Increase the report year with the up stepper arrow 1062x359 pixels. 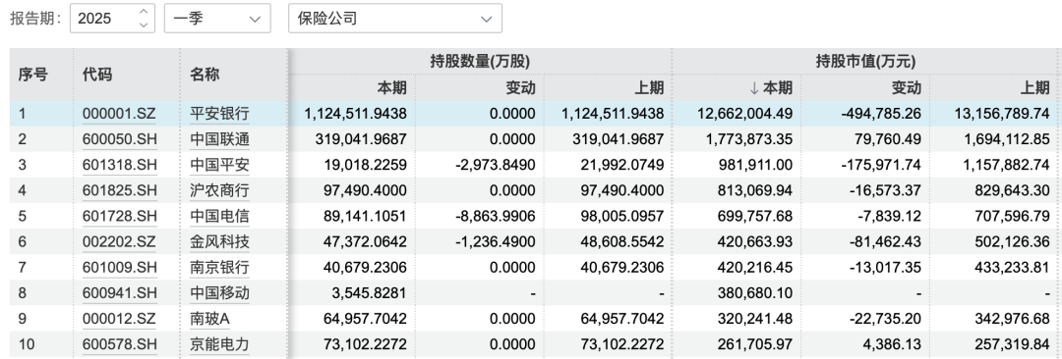143,12
